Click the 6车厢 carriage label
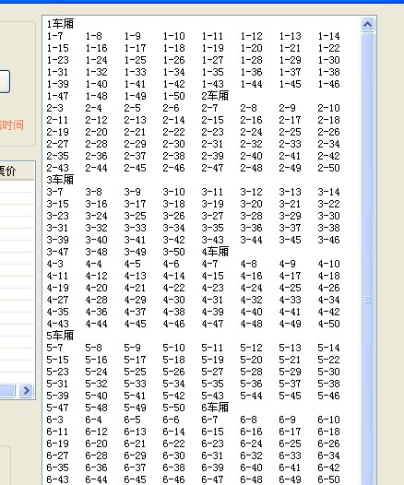404x485 pixels. [x=215, y=408]
